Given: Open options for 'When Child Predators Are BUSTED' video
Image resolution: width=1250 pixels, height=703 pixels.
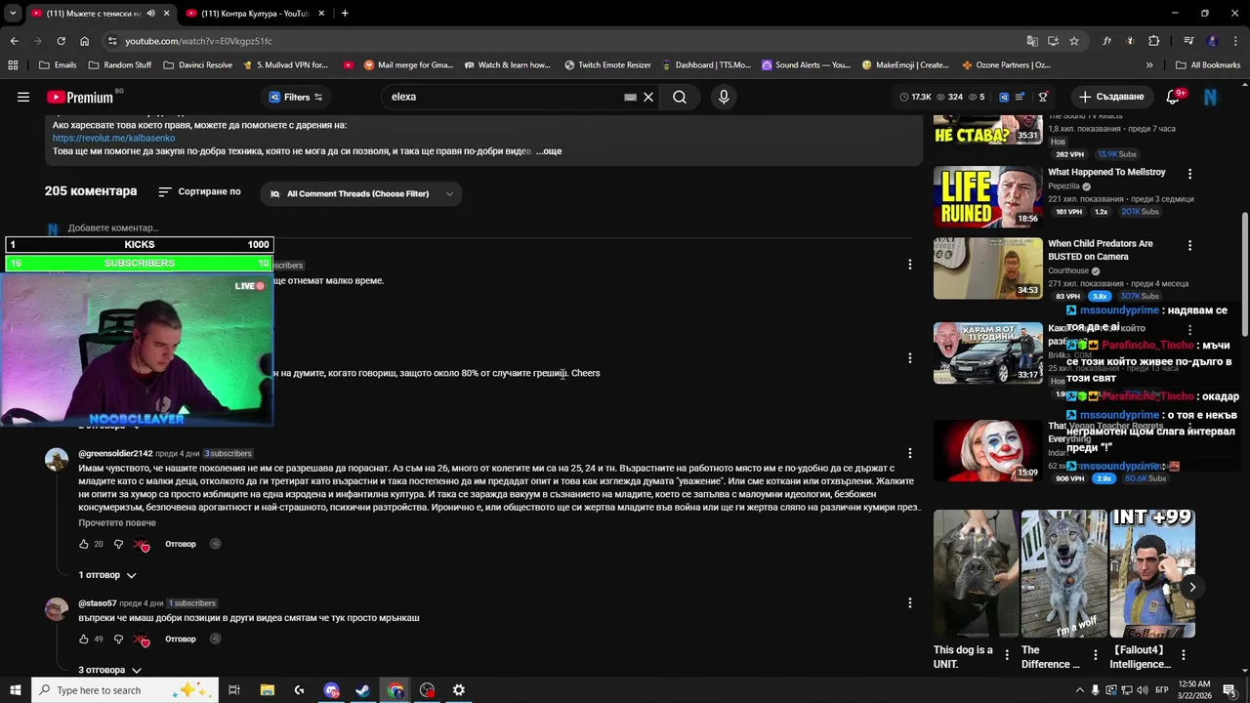Looking at the screenshot, I should [1189, 246].
